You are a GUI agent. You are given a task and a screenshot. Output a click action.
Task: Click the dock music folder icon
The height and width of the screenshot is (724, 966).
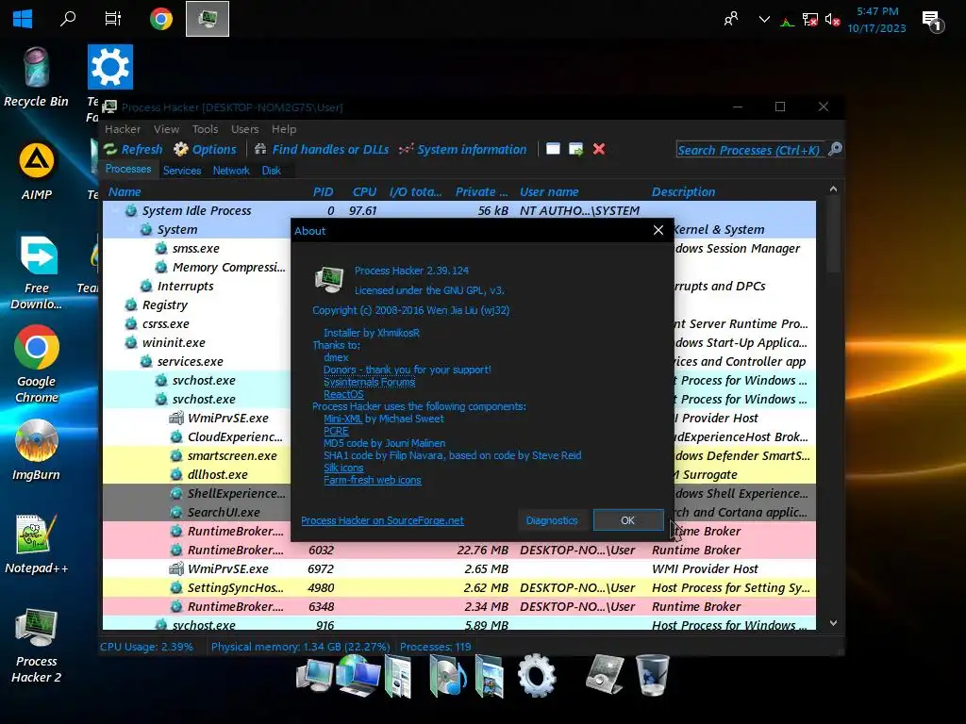(447, 675)
